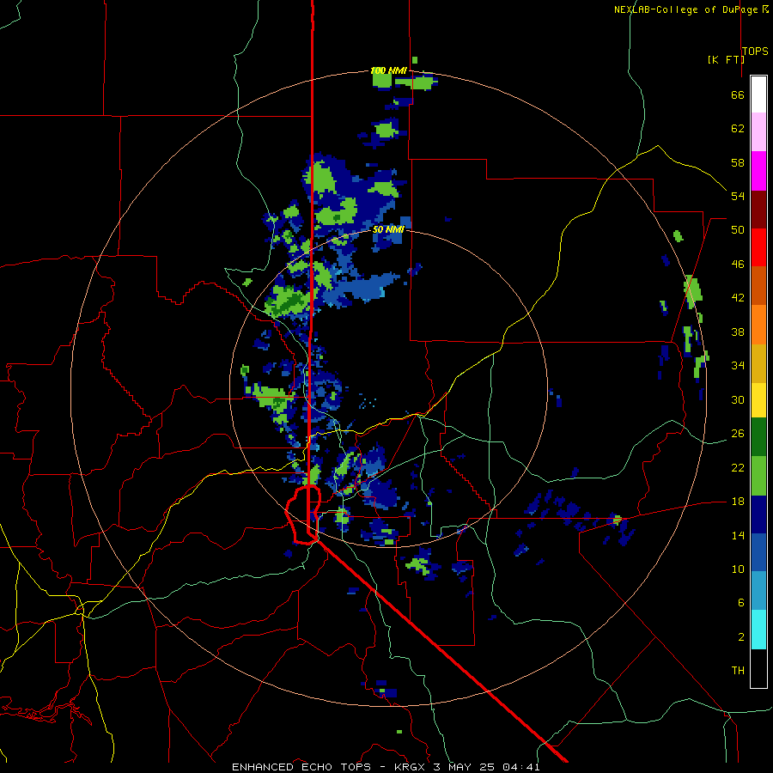The height and width of the screenshot is (773, 773).
Task: Click the 50 NMI range ring label
Action: pos(388,229)
